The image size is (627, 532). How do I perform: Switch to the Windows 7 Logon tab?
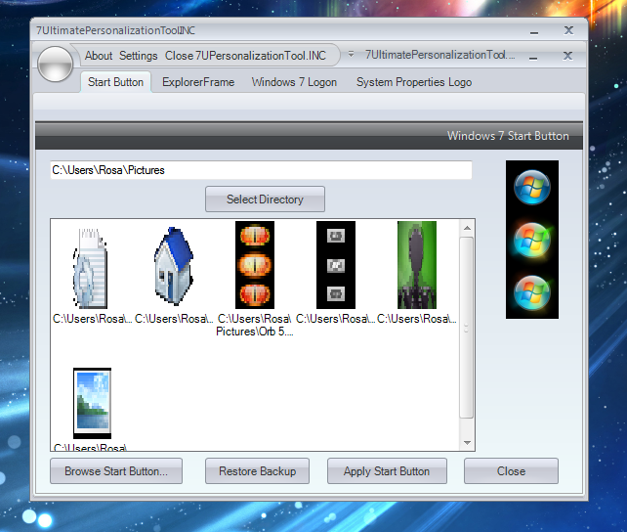point(294,82)
